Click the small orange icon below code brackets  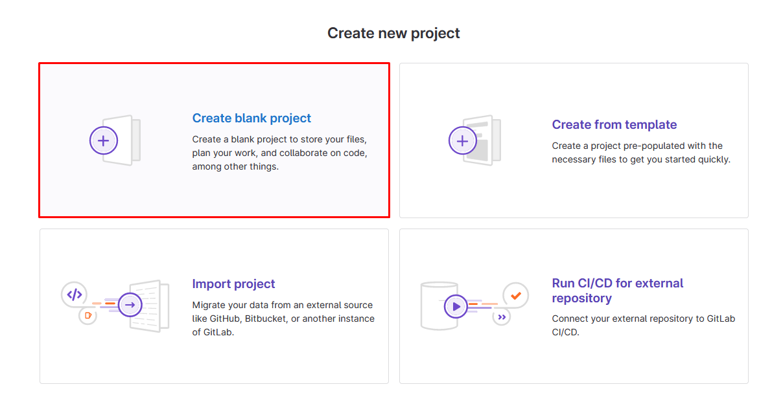(x=87, y=315)
